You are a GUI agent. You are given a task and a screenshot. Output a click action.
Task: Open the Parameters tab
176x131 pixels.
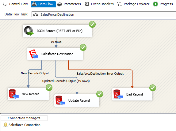(69, 4)
